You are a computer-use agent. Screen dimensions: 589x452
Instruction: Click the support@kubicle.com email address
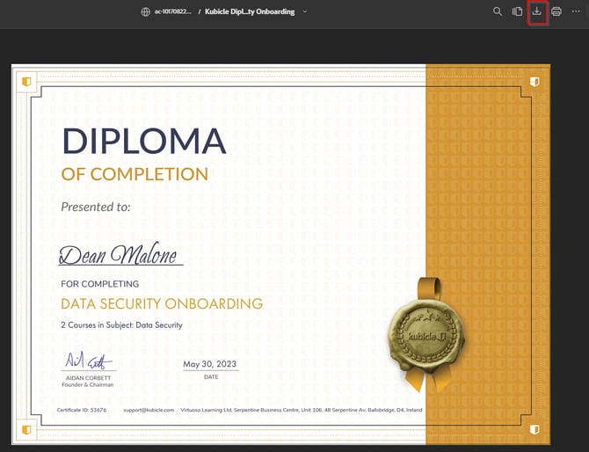click(x=149, y=410)
